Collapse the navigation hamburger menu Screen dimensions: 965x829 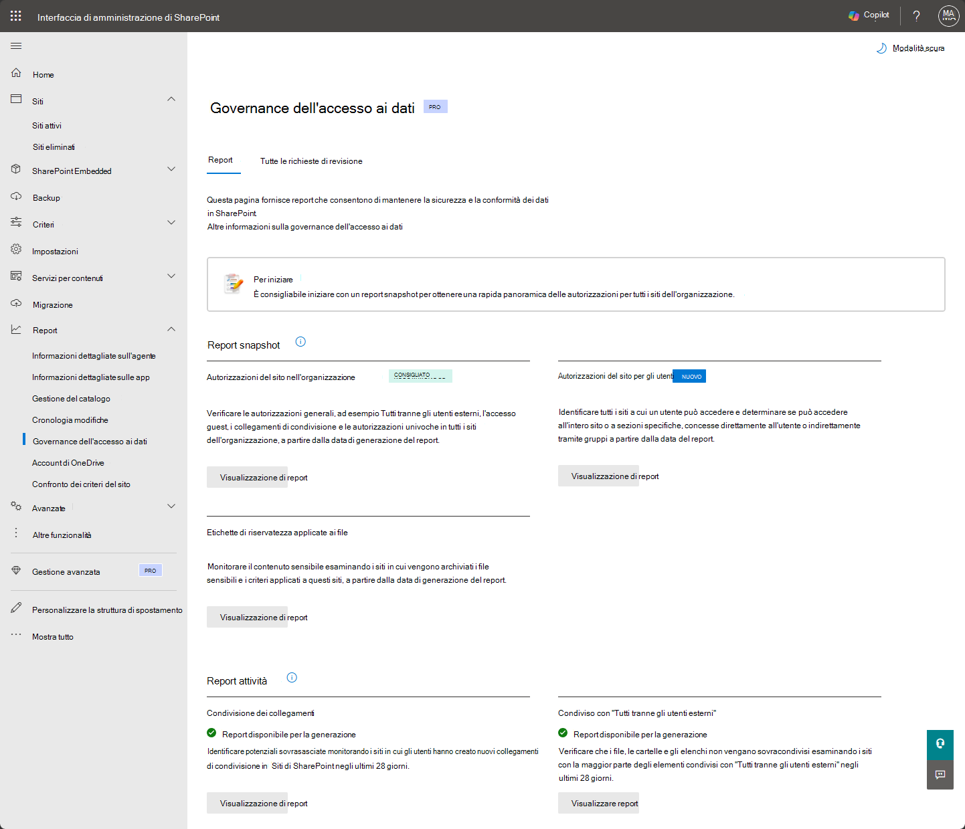click(x=16, y=46)
